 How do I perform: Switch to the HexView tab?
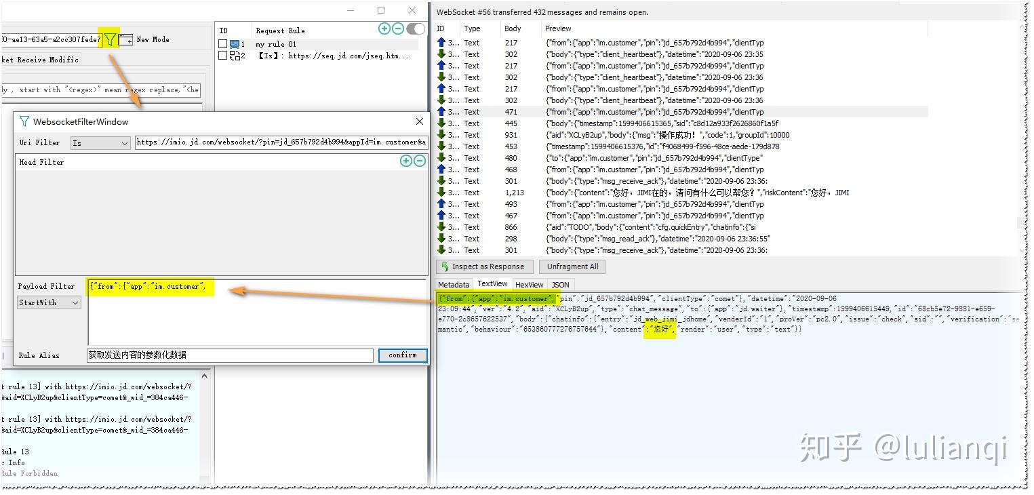click(x=529, y=285)
